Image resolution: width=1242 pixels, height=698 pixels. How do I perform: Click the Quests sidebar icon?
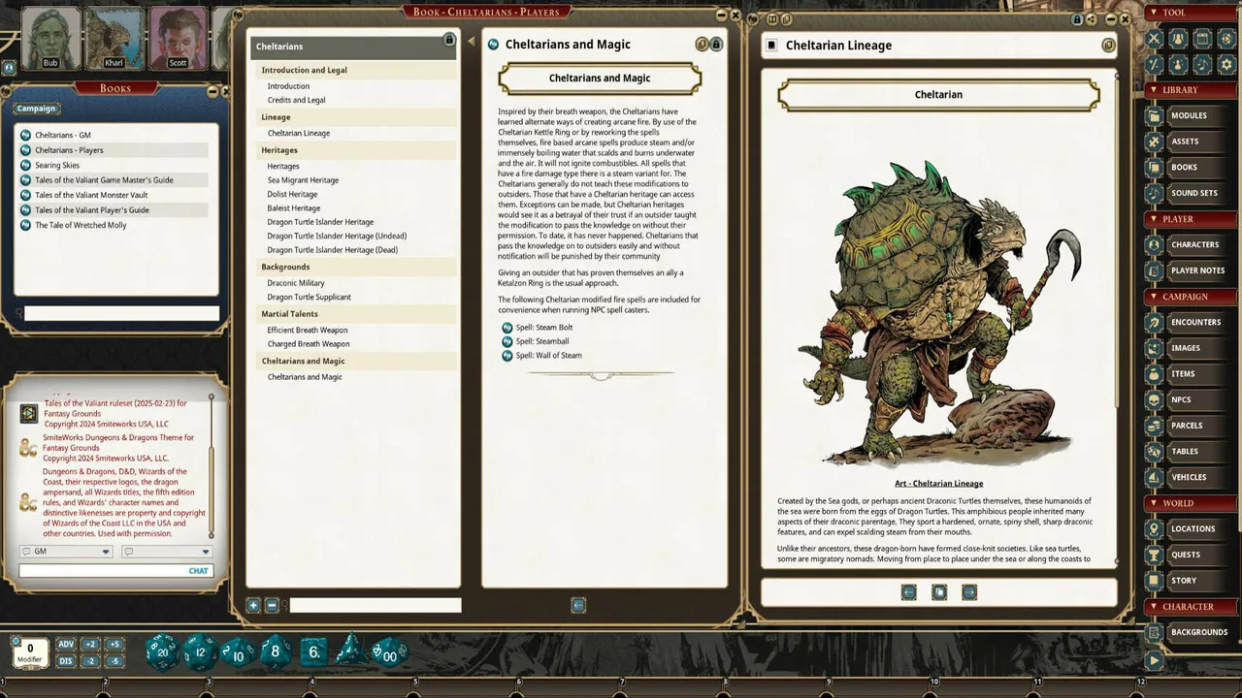click(1154, 555)
